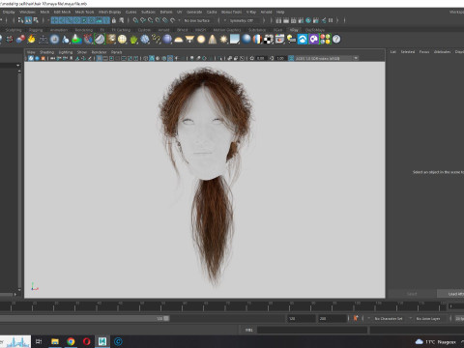Viewport: 464px width, 348px height.
Task: Open the List menu in Attribute Editor
Action: (393, 52)
